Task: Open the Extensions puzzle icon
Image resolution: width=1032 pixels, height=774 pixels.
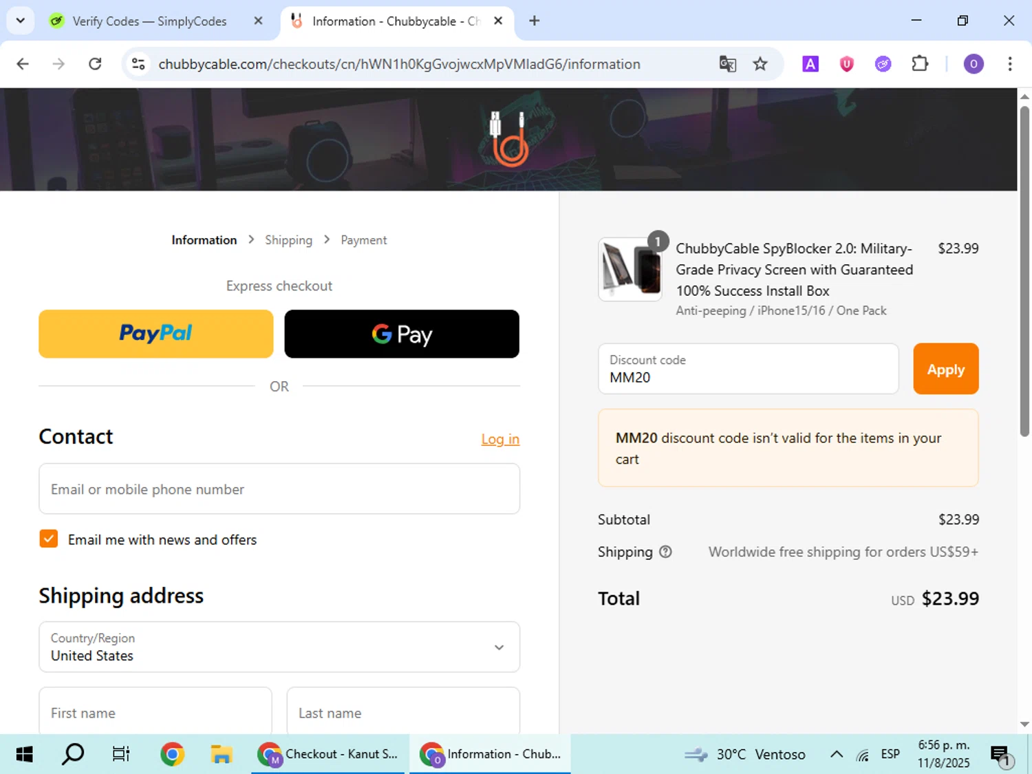Action: (x=920, y=64)
